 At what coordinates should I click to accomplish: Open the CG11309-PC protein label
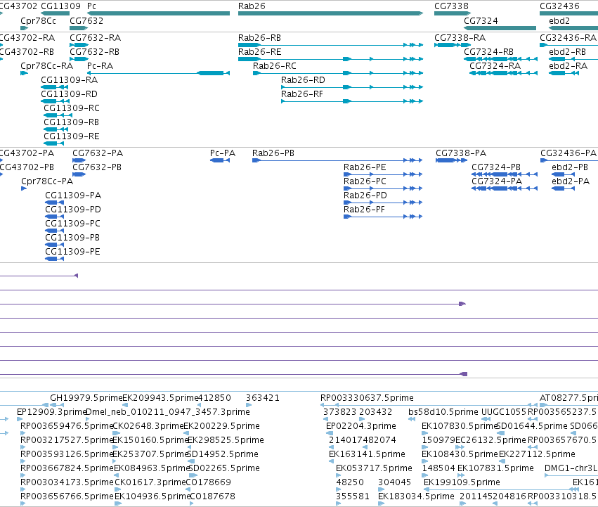click(x=72, y=224)
